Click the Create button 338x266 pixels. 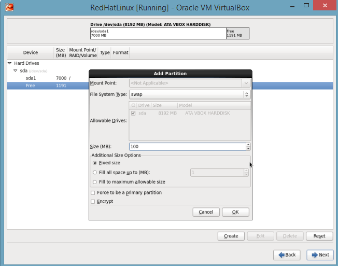[231, 236]
